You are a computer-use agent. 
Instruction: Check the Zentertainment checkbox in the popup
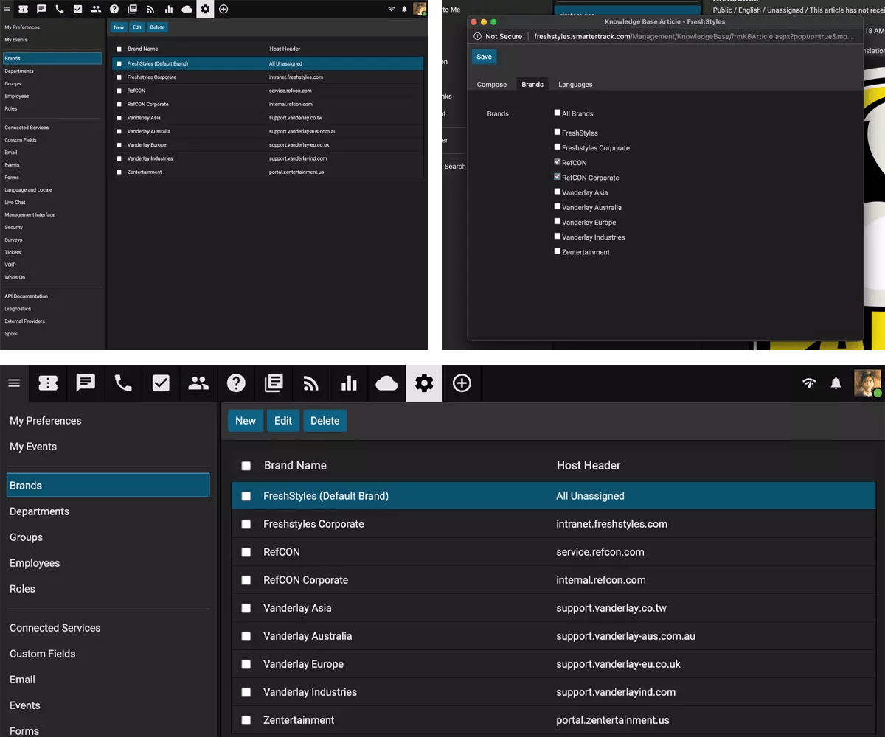(x=558, y=251)
